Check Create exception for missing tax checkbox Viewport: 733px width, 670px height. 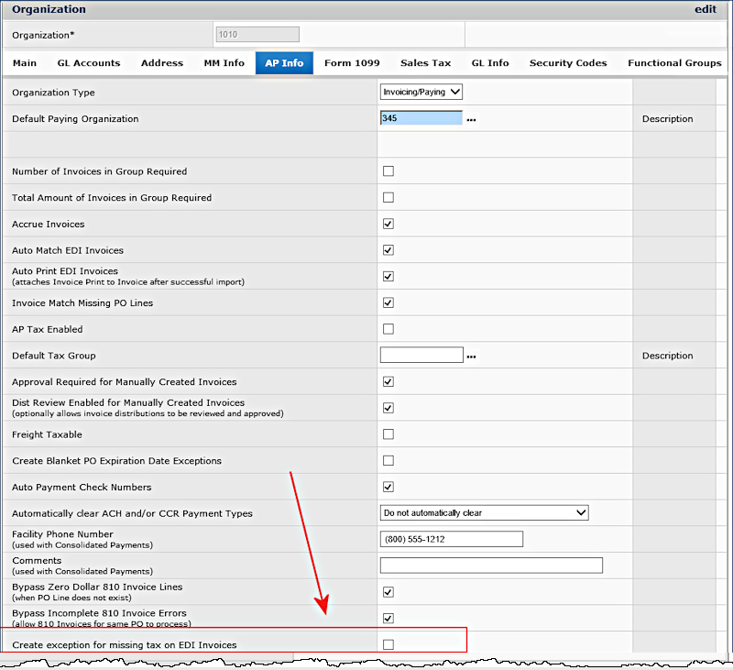coord(388,645)
